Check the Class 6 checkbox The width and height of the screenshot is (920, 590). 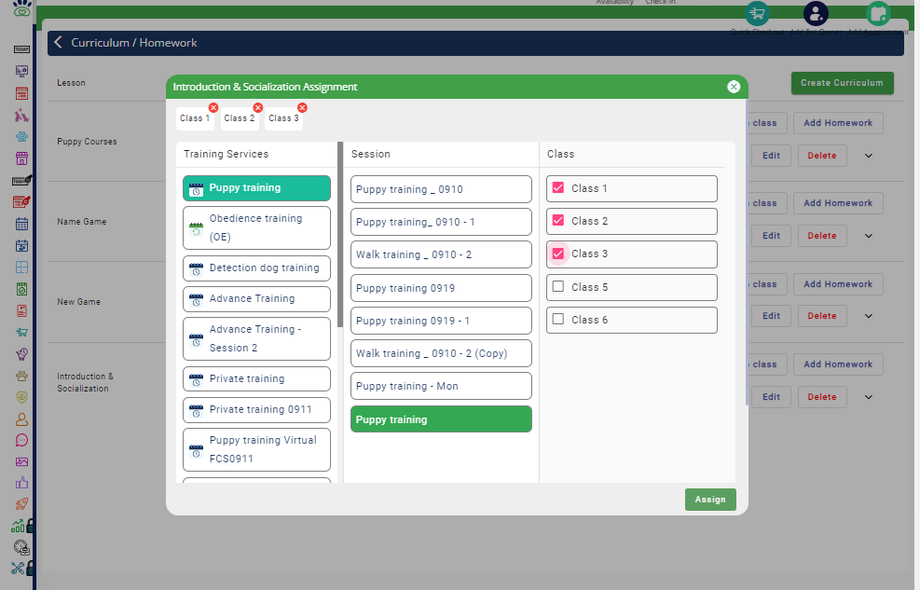click(558, 319)
